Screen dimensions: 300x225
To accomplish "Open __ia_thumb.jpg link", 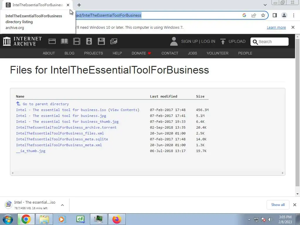I will (30, 151).
